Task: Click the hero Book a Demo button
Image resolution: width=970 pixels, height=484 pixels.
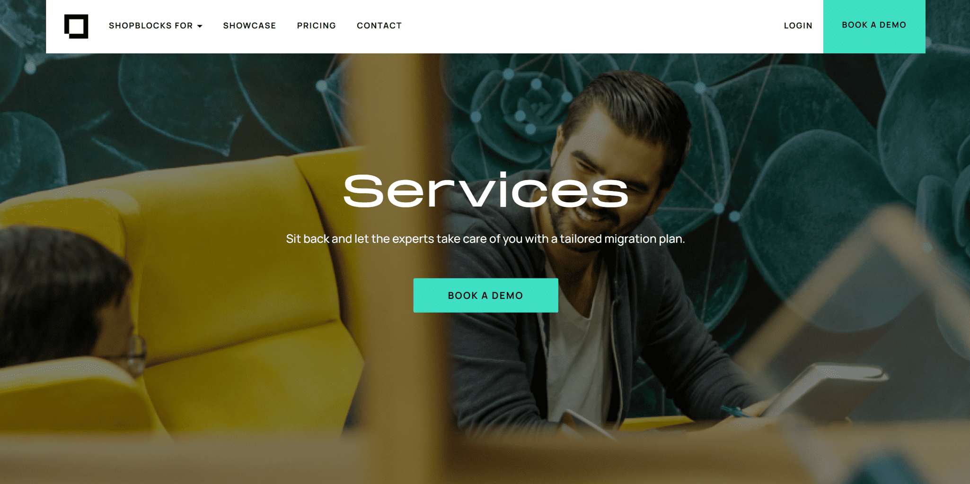Action: pos(485,295)
